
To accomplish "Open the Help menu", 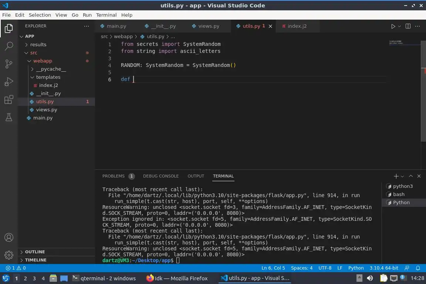I will point(126,15).
